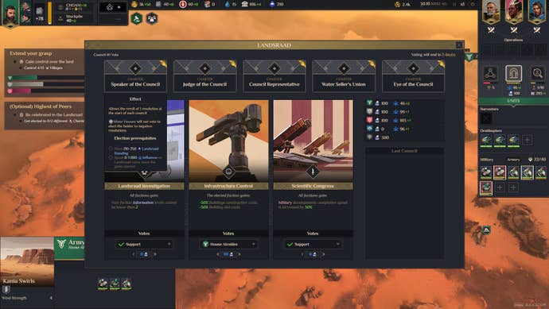Click the Landsraad building influence resource icon
Image resolution: width=549 pixels, height=309 pixels.
[245, 4]
